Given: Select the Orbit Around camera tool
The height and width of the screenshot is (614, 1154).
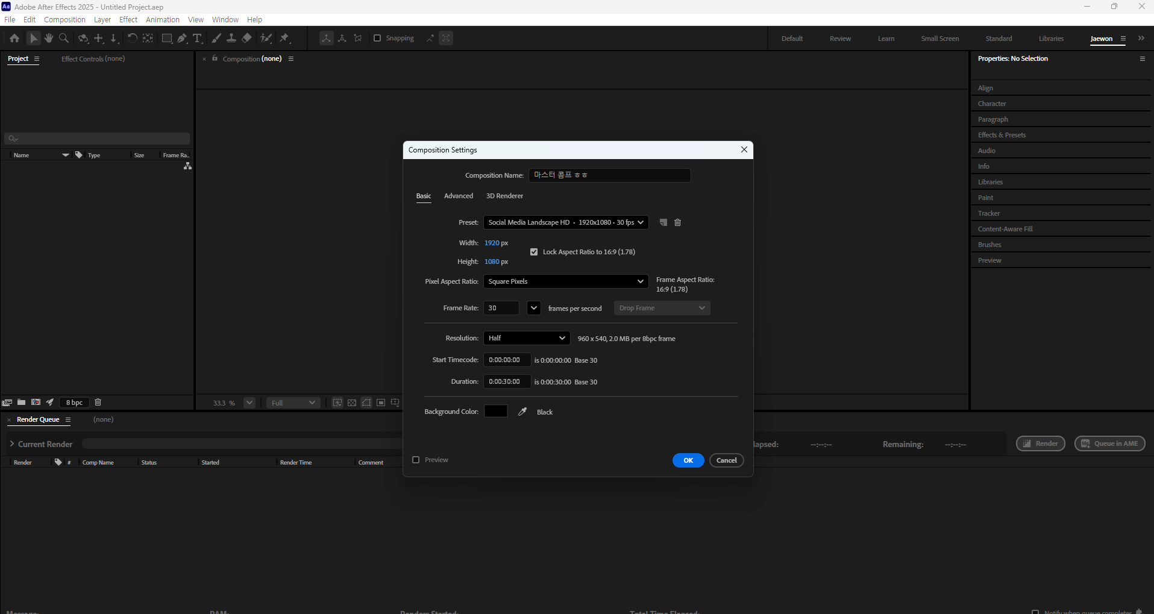Looking at the screenshot, I should coord(83,38).
